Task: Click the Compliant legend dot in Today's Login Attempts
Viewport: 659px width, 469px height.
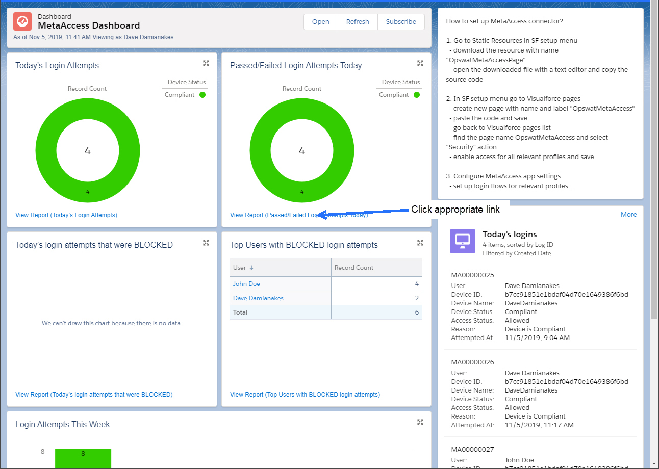Action: 202,95
